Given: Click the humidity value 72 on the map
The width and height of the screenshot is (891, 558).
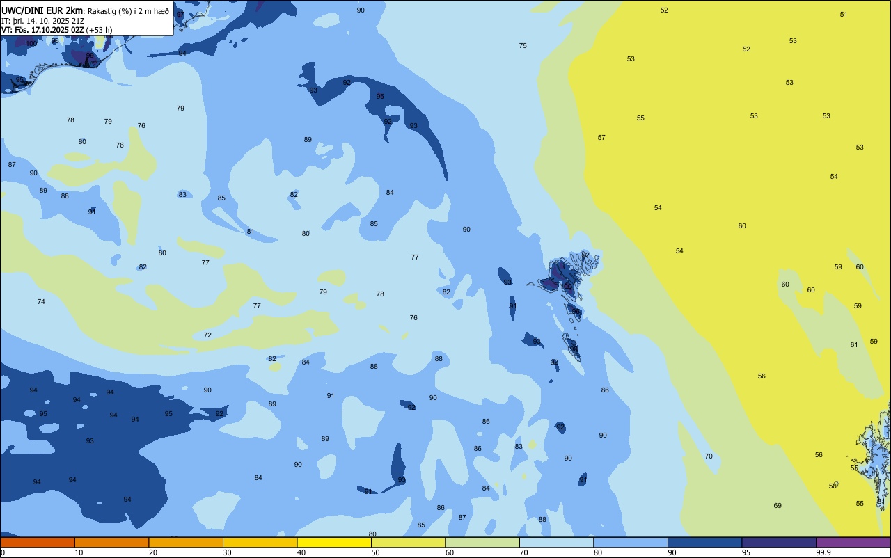Looking at the screenshot, I should click(207, 335).
